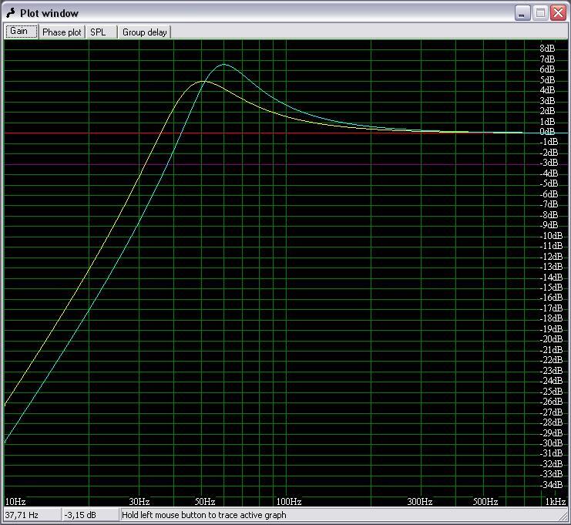Click the peak of the yellow curve

[x=201, y=81]
